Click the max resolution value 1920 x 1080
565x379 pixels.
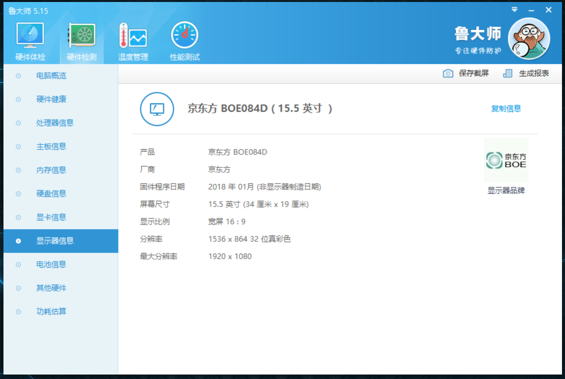230,256
